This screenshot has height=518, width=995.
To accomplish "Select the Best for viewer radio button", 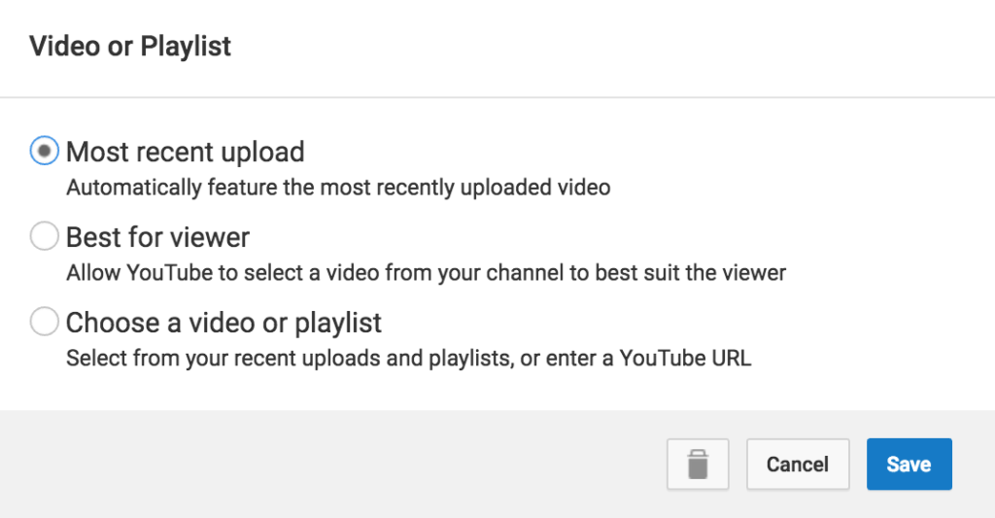I will 45,236.
